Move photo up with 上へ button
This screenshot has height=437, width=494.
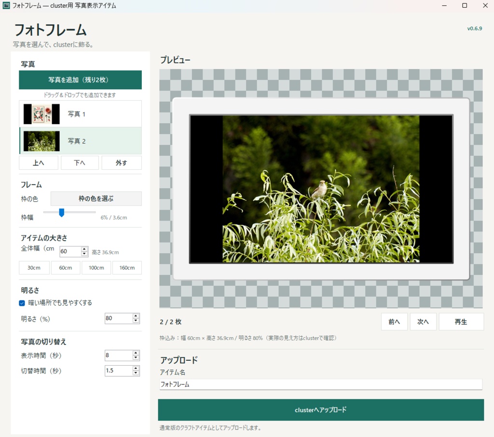[x=39, y=163]
